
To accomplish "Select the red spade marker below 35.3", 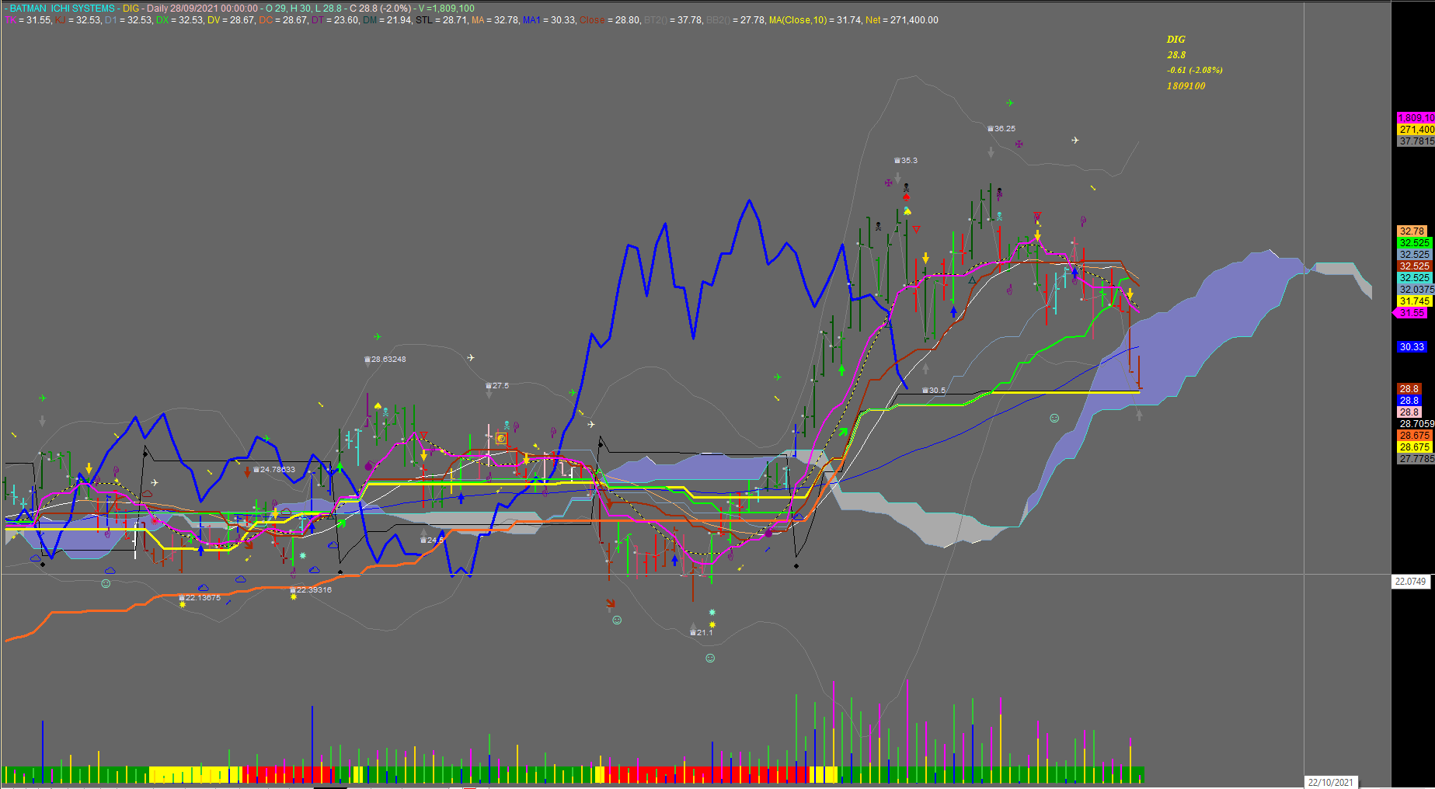I will tap(906, 197).
